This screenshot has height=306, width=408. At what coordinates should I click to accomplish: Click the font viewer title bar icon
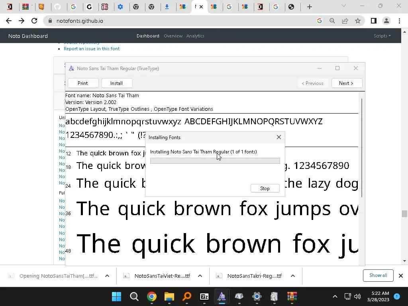click(71, 69)
